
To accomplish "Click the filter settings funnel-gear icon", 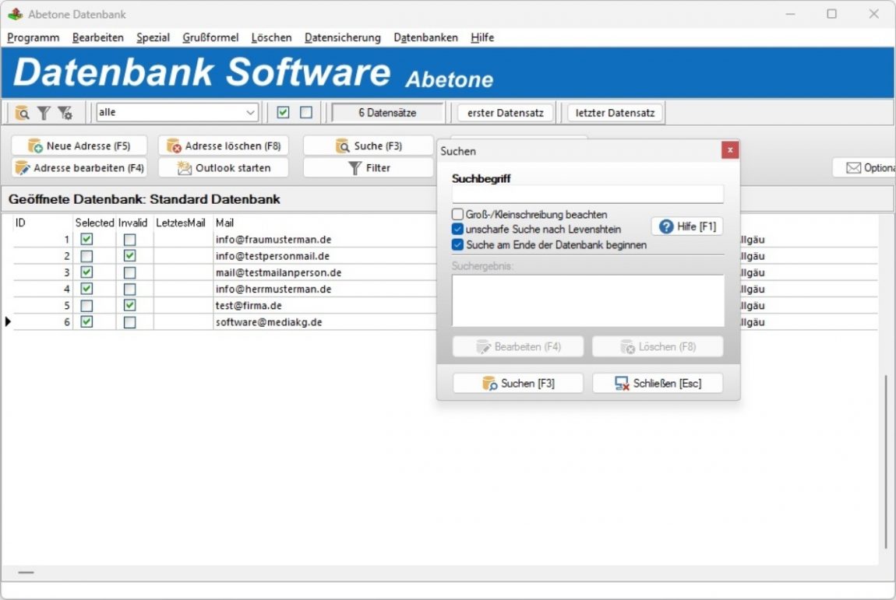I will (65, 113).
